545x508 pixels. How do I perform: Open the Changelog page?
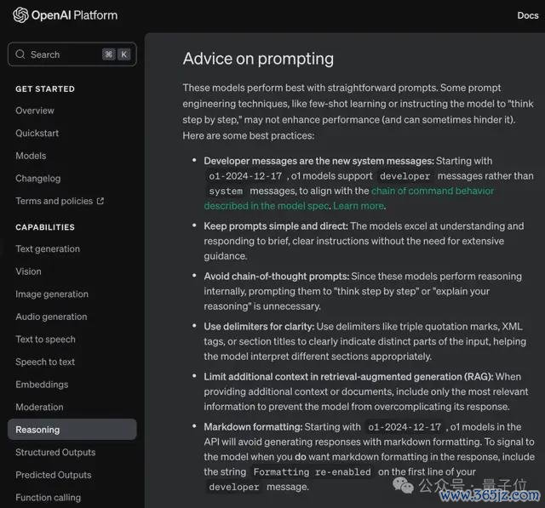37,178
